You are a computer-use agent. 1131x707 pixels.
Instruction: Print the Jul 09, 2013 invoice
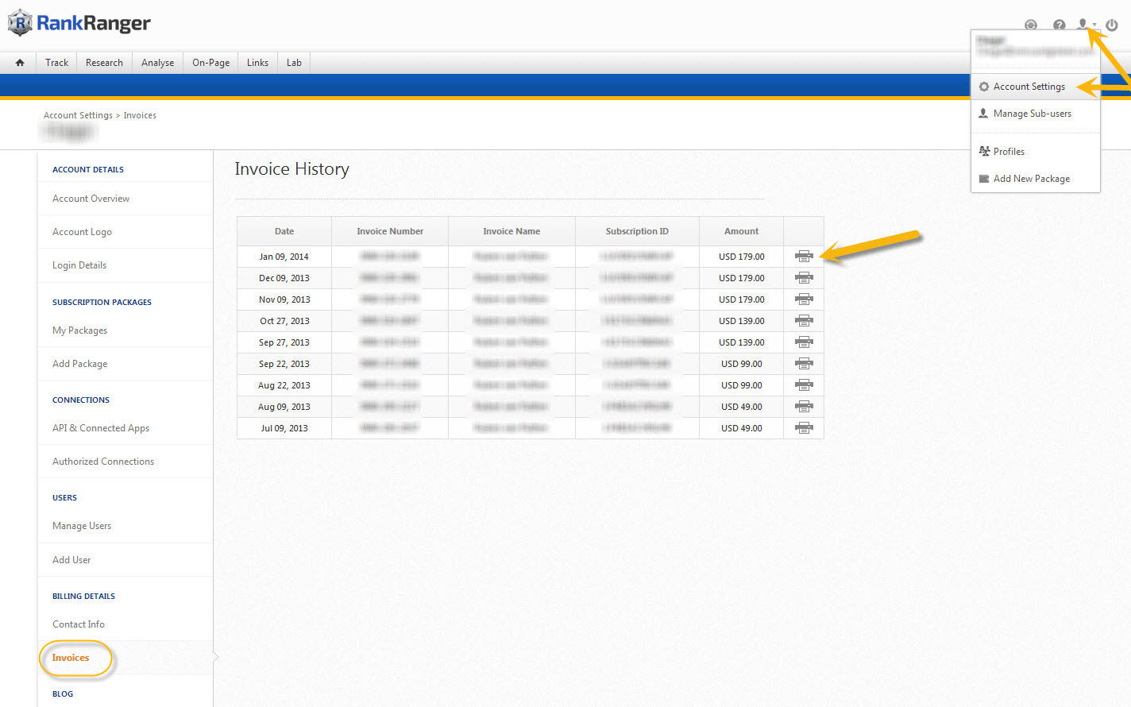coord(804,428)
